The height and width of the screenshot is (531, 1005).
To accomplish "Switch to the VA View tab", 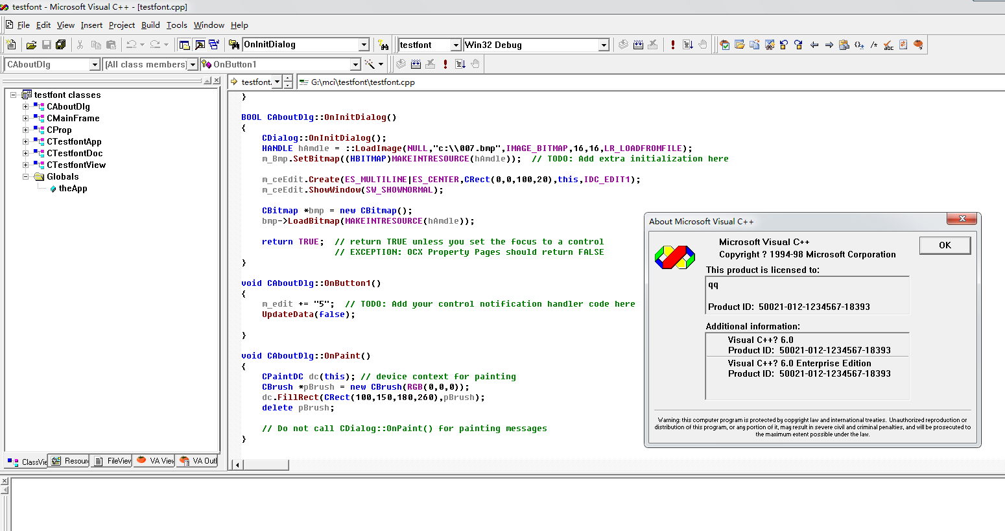I will coord(155,461).
